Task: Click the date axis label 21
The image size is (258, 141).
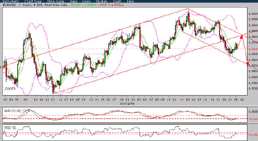Action: [x=212, y=100]
